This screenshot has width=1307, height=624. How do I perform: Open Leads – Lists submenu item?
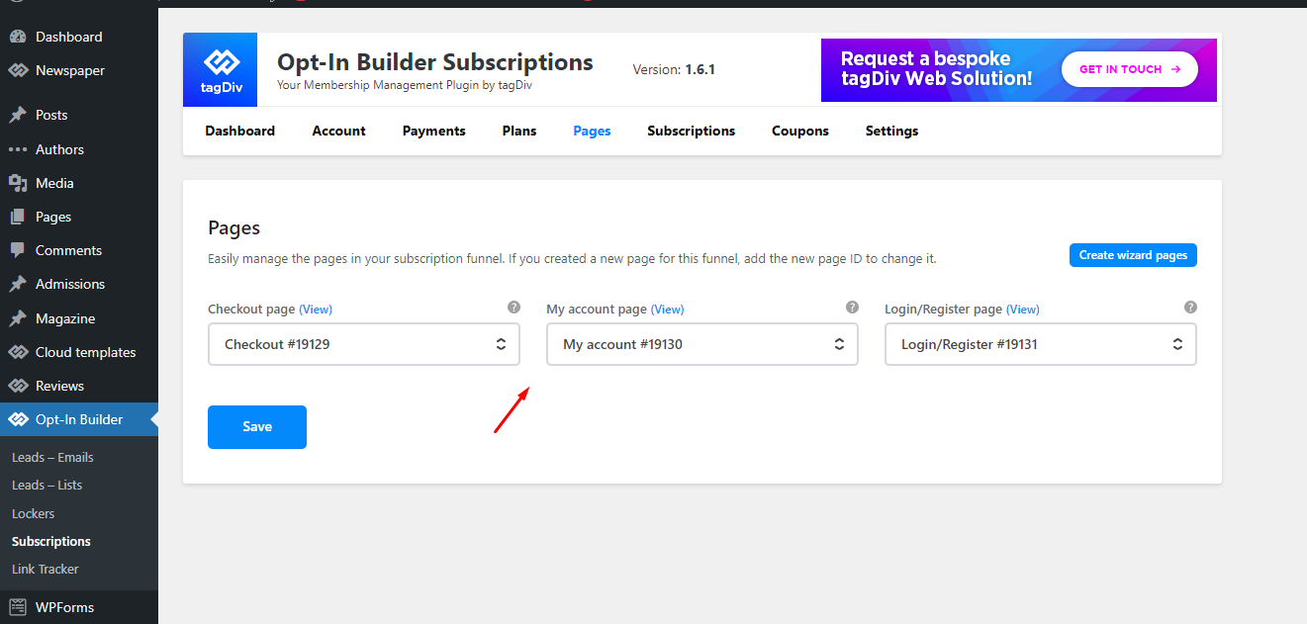(x=47, y=485)
